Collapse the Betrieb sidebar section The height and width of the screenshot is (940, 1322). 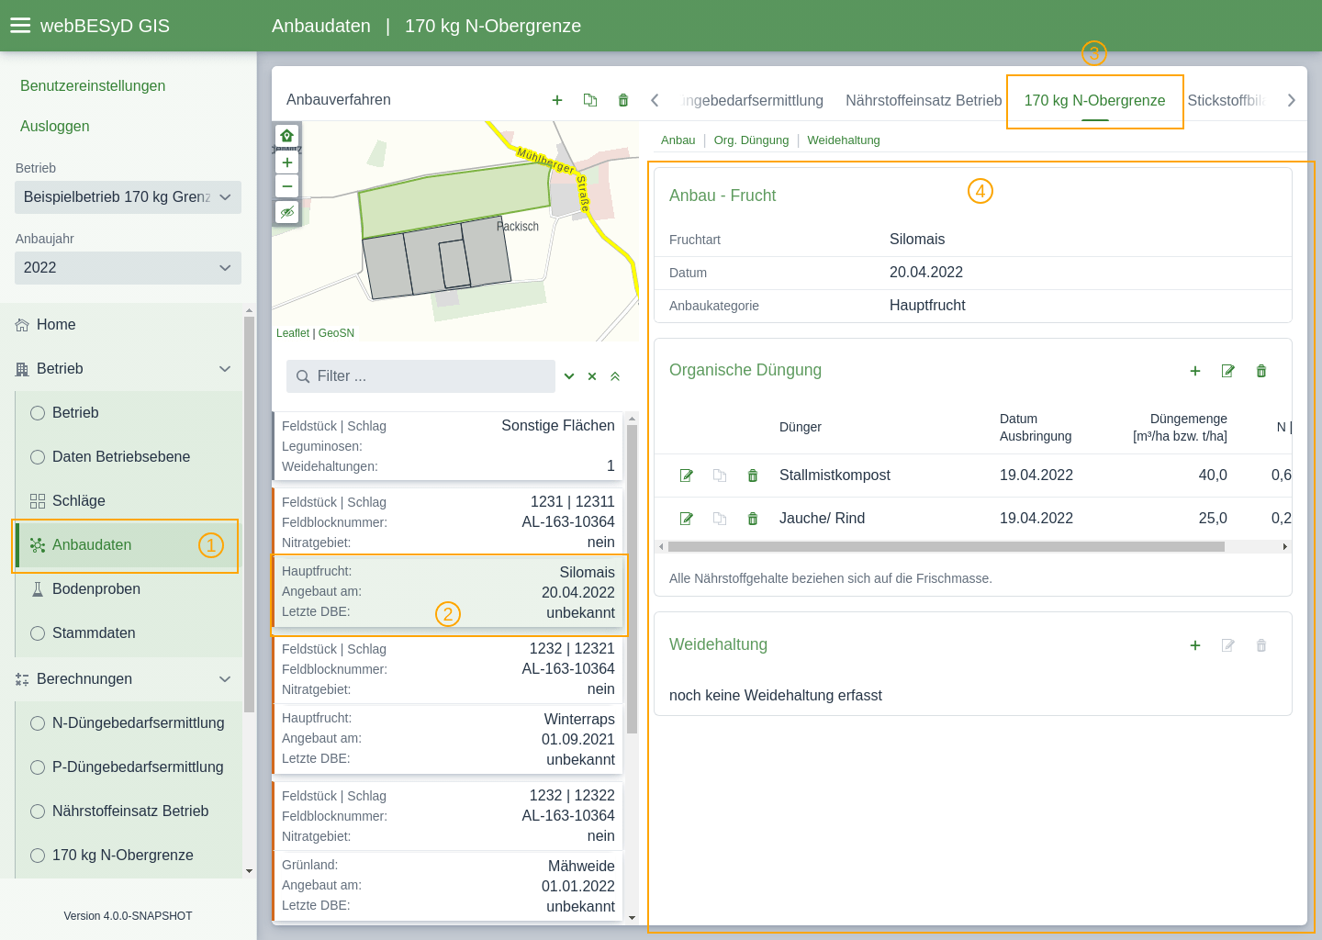click(x=225, y=369)
